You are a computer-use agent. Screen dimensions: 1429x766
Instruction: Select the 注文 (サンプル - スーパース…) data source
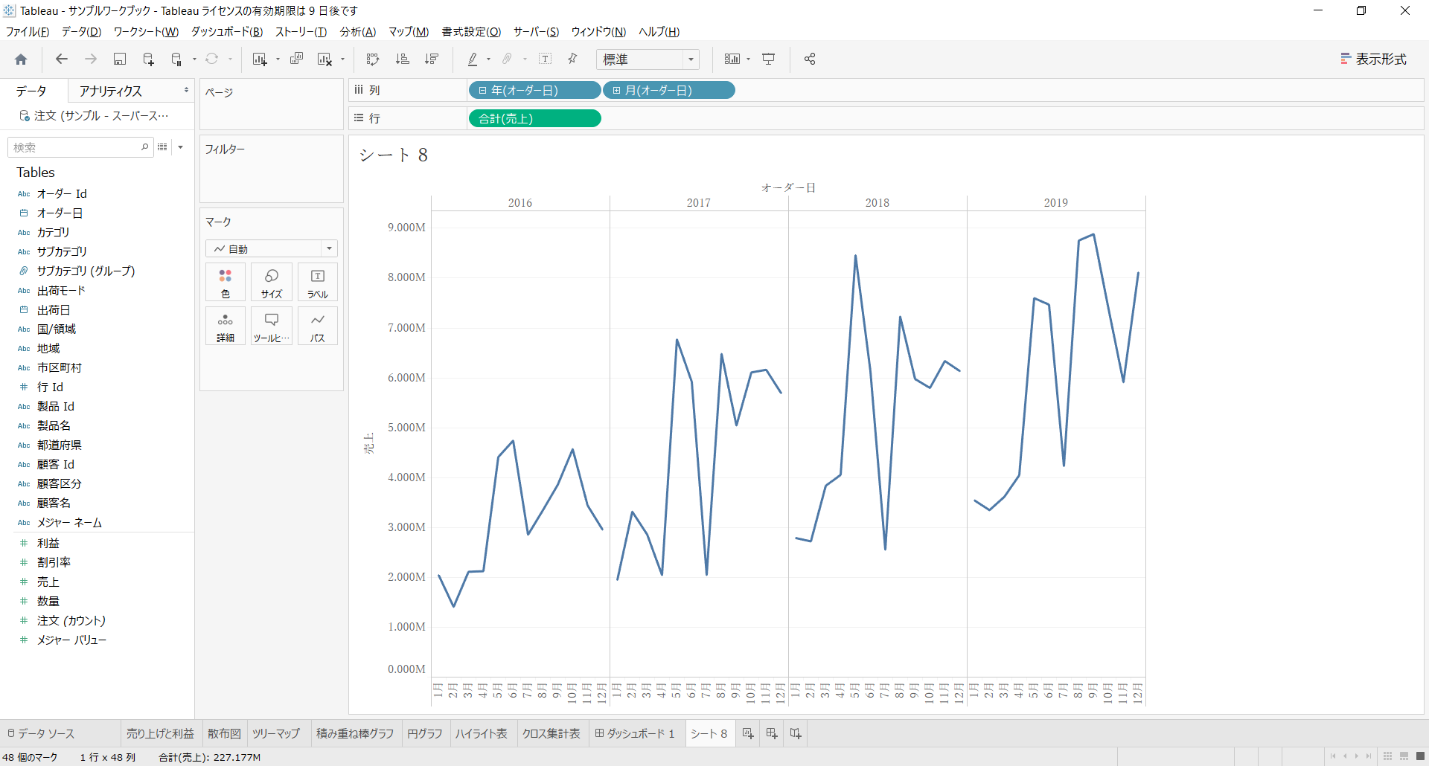[x=95, y=116]
